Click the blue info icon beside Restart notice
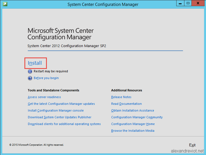206x155 pixels. [x=30, y=71]
